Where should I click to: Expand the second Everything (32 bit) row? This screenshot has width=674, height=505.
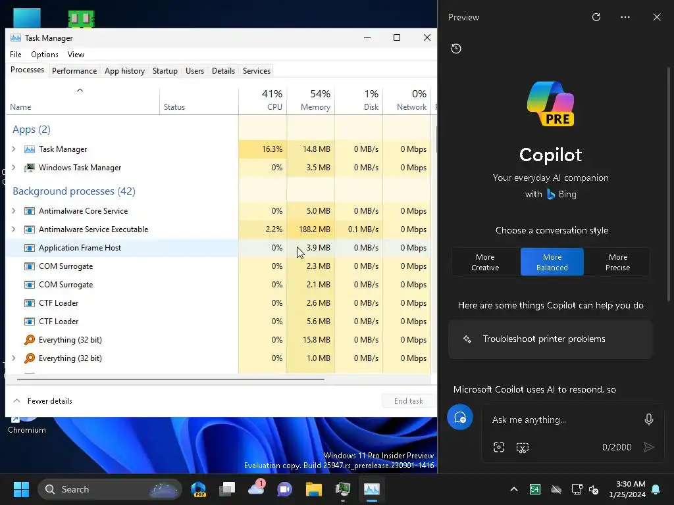coord(14,358)
